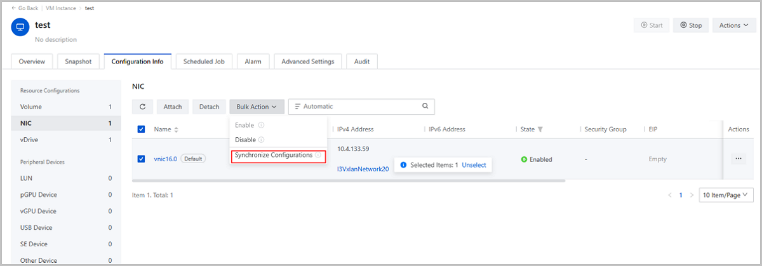Click the info icon beside Synchronize Configurations

pyautogui.click(x=317, y=156)
